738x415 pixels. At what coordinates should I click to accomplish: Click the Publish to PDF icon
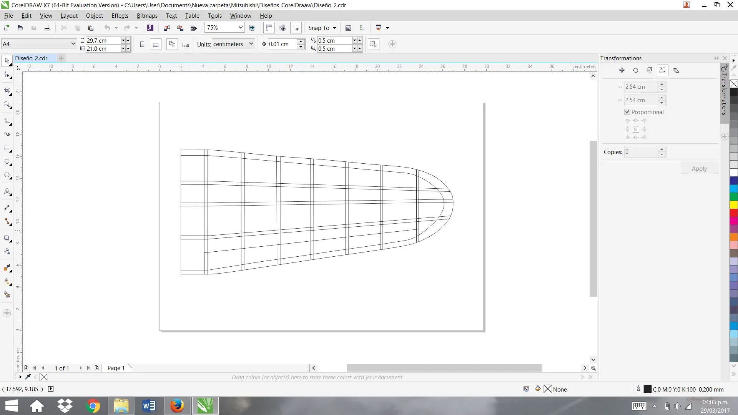pos(194,28)
